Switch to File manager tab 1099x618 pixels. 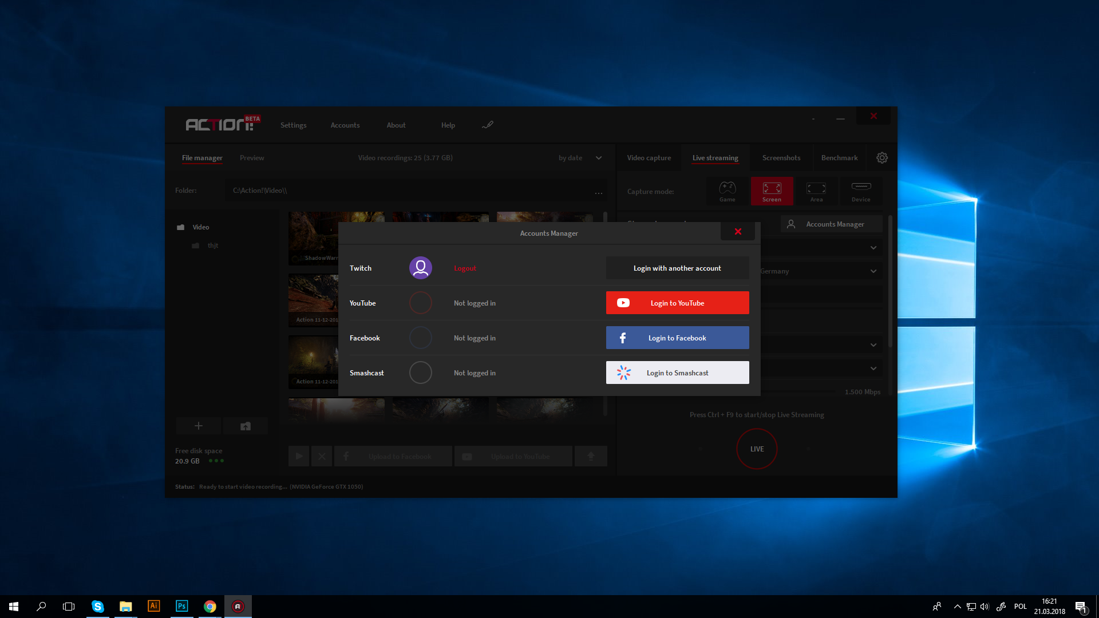202,158
